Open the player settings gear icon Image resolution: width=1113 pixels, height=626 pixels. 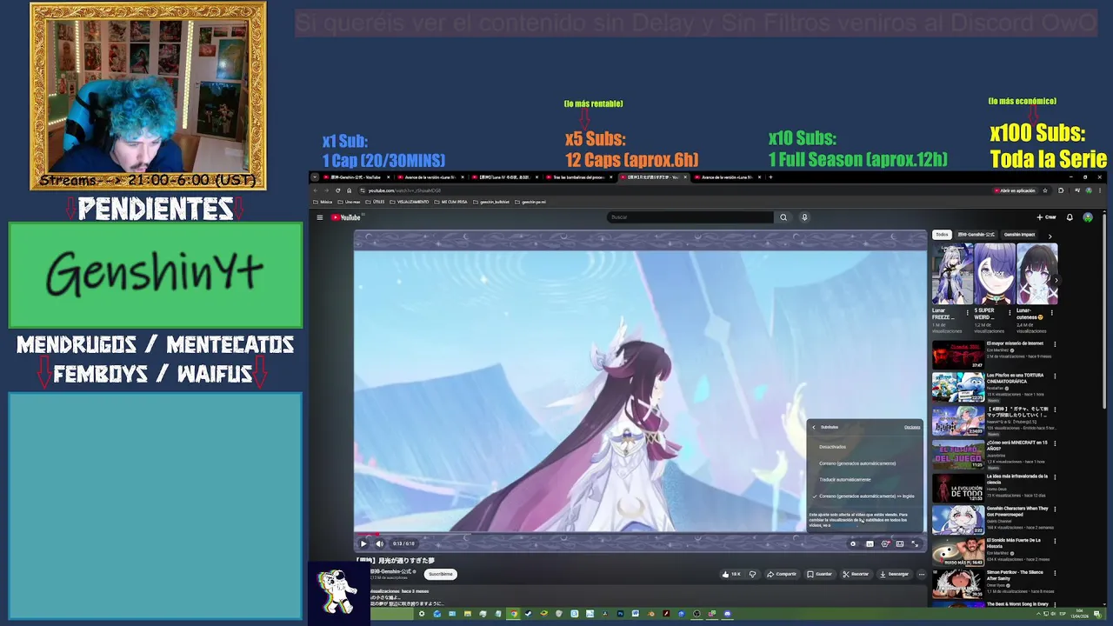[885, 543]
